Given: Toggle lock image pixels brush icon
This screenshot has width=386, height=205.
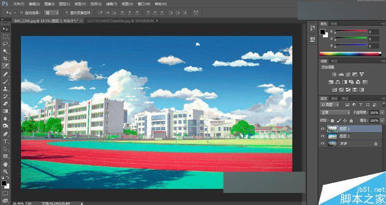Looking at the screenshot, I should coord(339,121).
